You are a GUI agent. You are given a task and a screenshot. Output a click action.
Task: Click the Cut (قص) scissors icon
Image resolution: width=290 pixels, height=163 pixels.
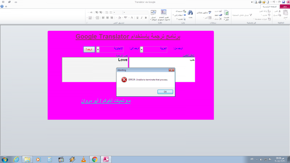coord(280,11)
